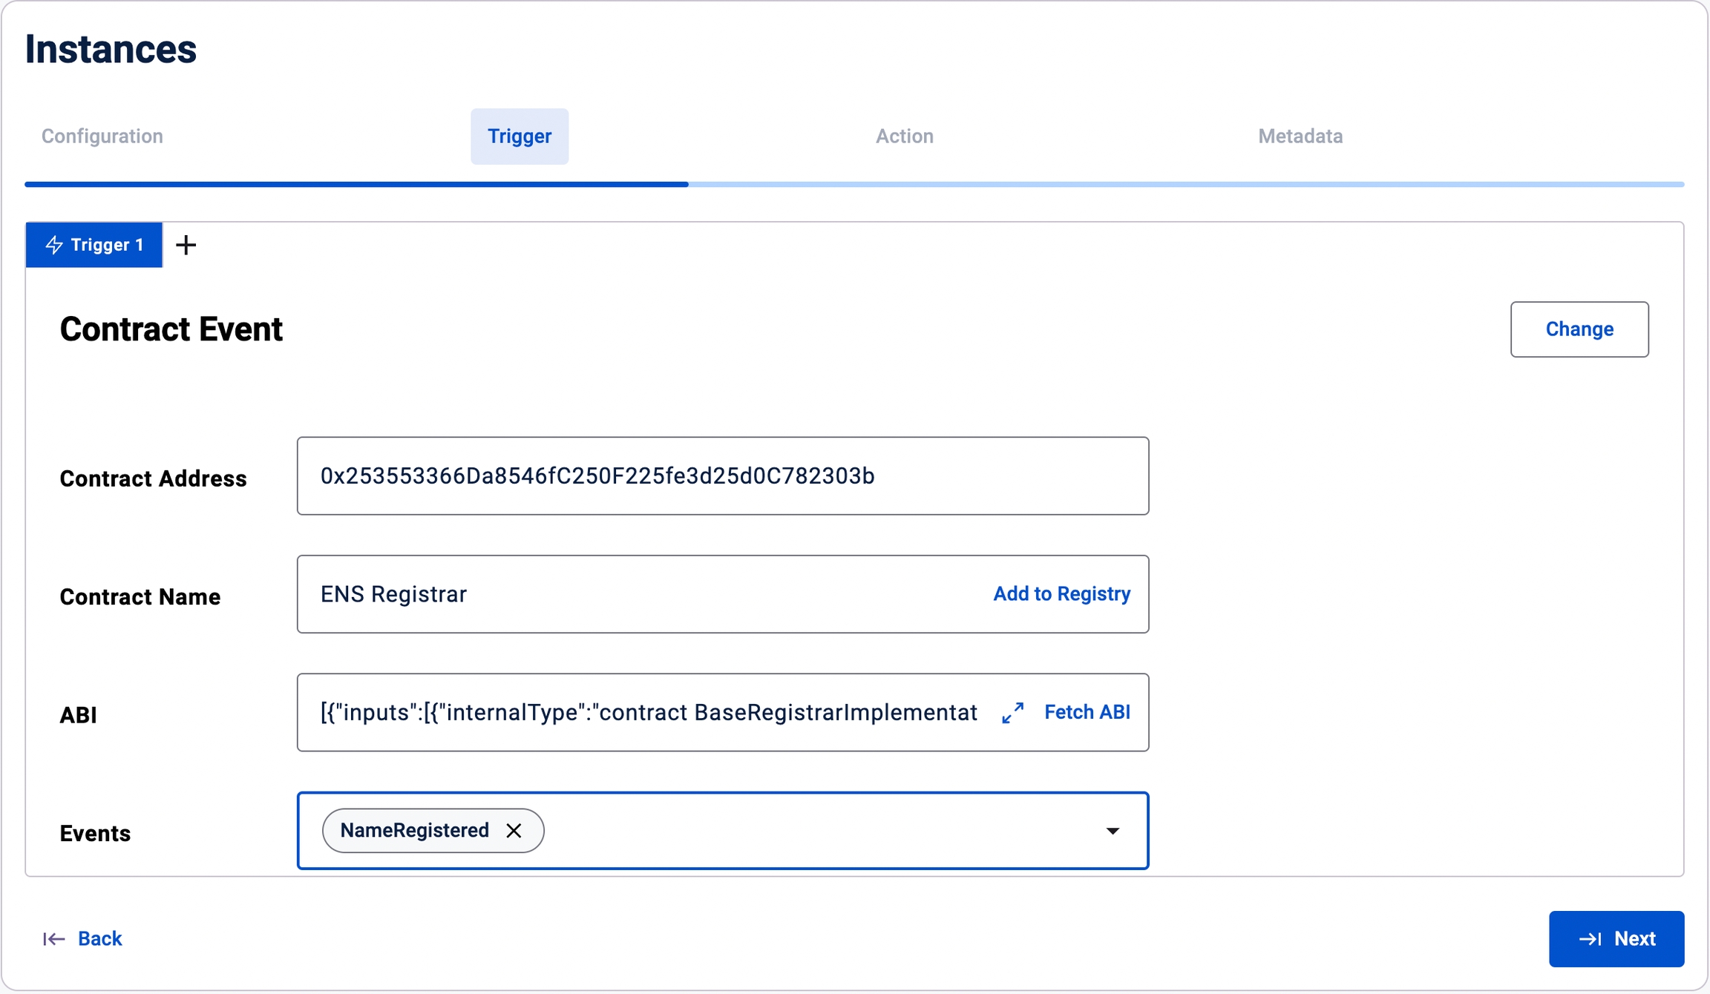Click the Contract Address input field
The height and width of the screenshot is (994, 1710).
click(722, 476)
